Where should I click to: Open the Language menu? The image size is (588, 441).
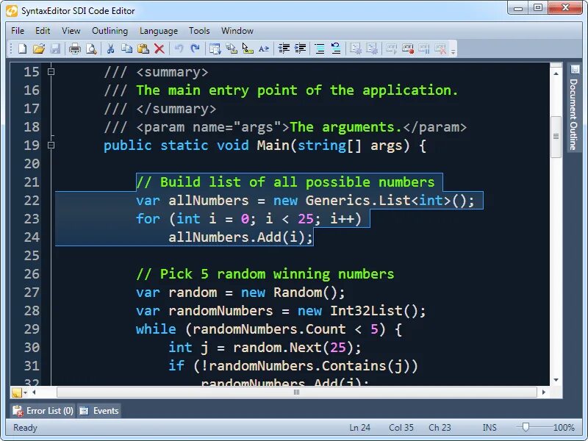click(159, 31)
